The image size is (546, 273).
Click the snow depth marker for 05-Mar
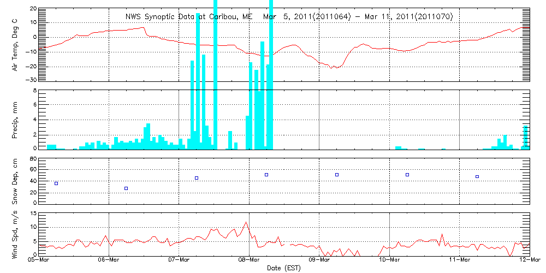(x=56, y=183)
